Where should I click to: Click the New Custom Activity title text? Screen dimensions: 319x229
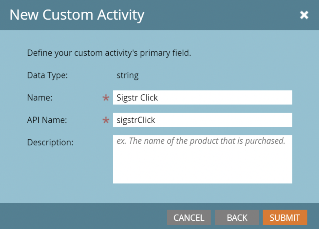pyautogui.click(x=77, y=15)
